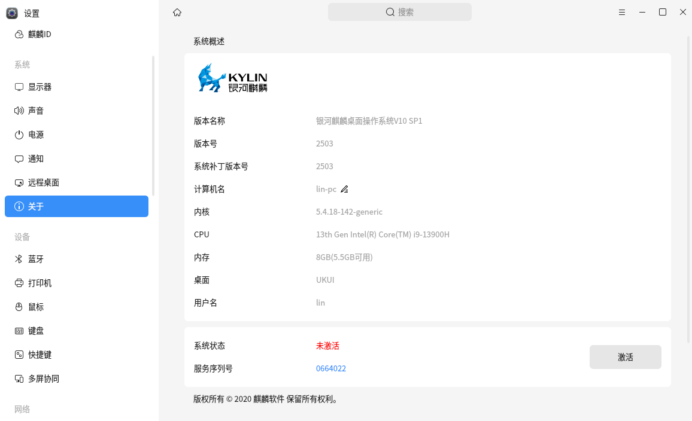Click the edit pencil next to lin-pc

point(344,189)
